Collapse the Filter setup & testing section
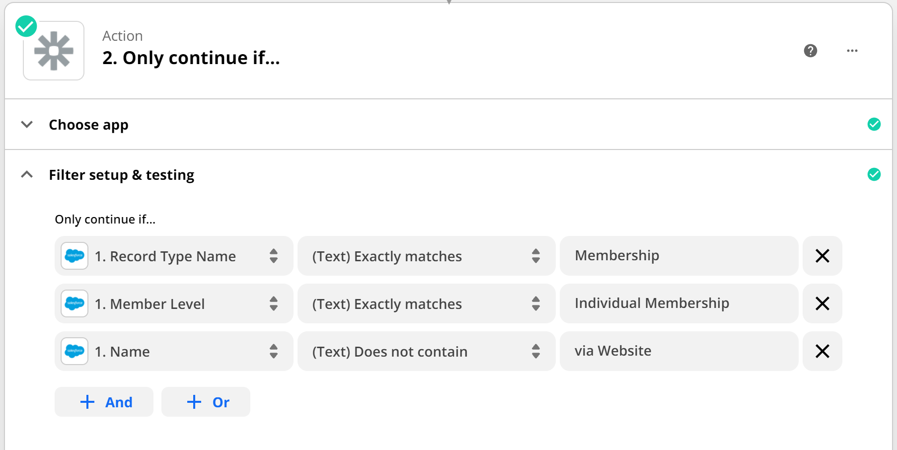This screenshot has height=450, width=897. 27,174
